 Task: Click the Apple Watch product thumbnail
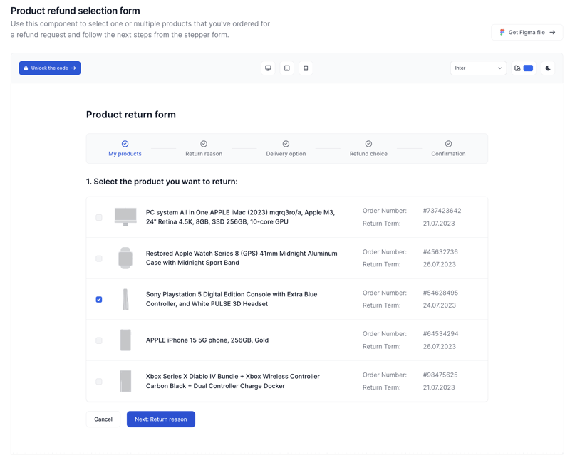pyautogui.click(x=125, y=258)
